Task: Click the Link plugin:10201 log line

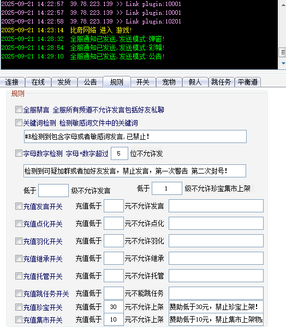Action: (x=91, y=21)
